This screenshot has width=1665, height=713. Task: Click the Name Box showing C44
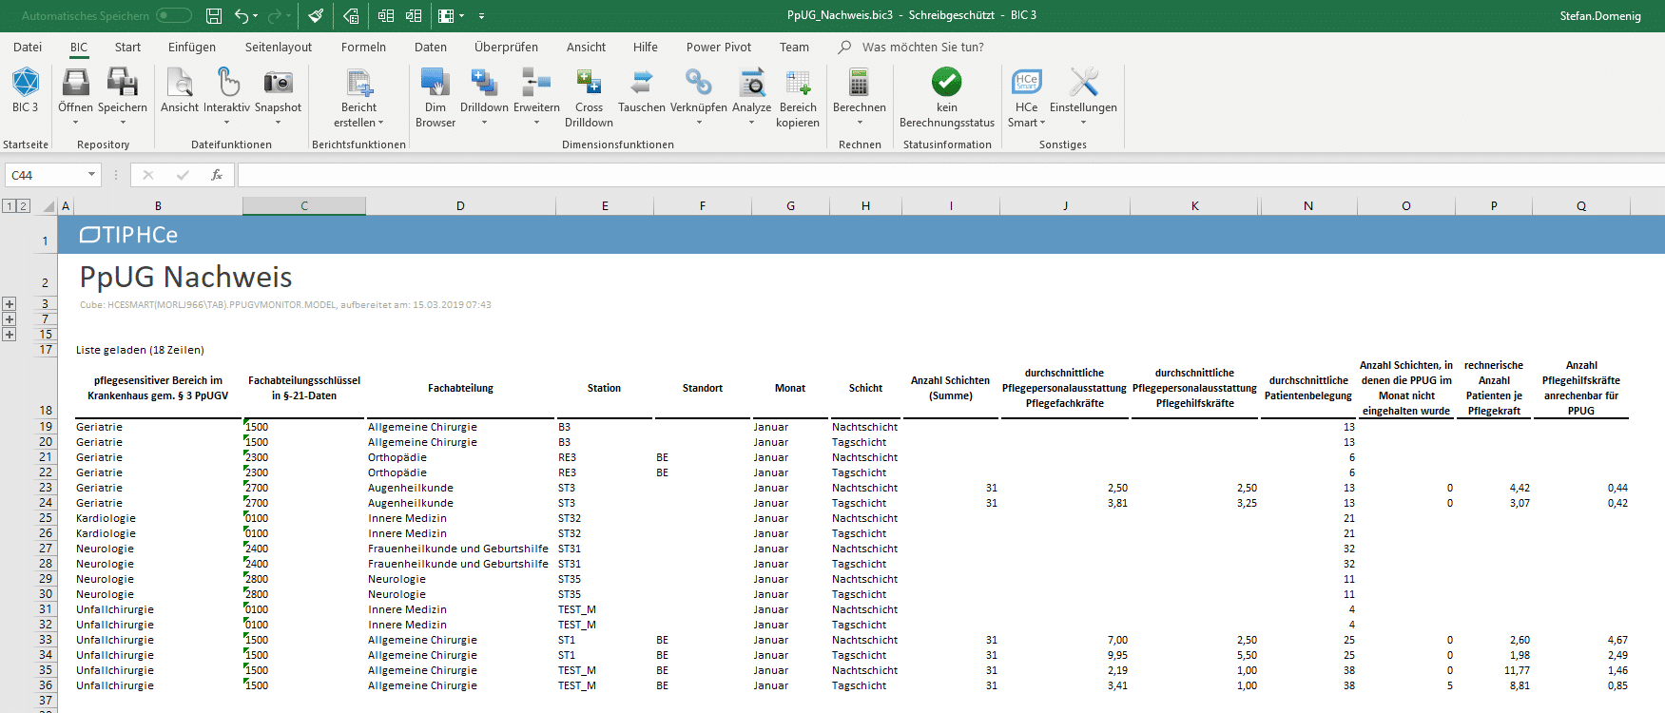click(46, 175)
